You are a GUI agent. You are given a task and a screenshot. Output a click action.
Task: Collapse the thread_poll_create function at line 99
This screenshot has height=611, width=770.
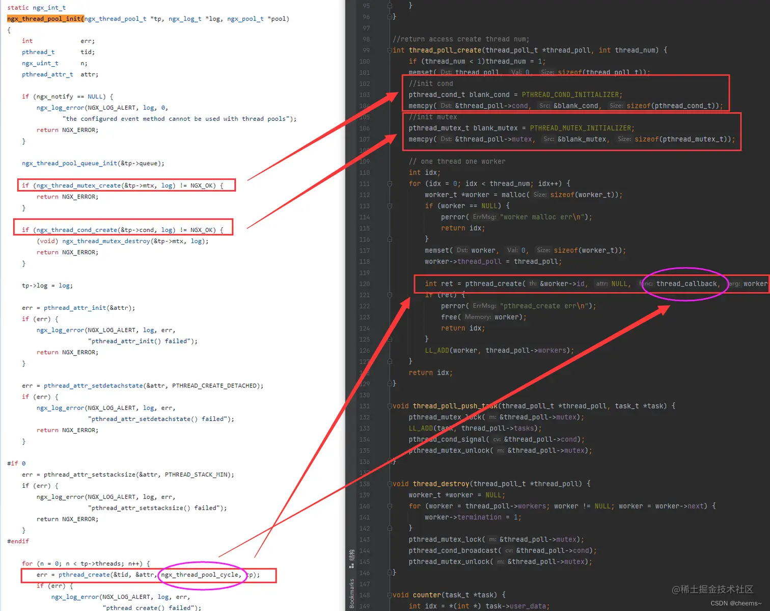point(390,50)
